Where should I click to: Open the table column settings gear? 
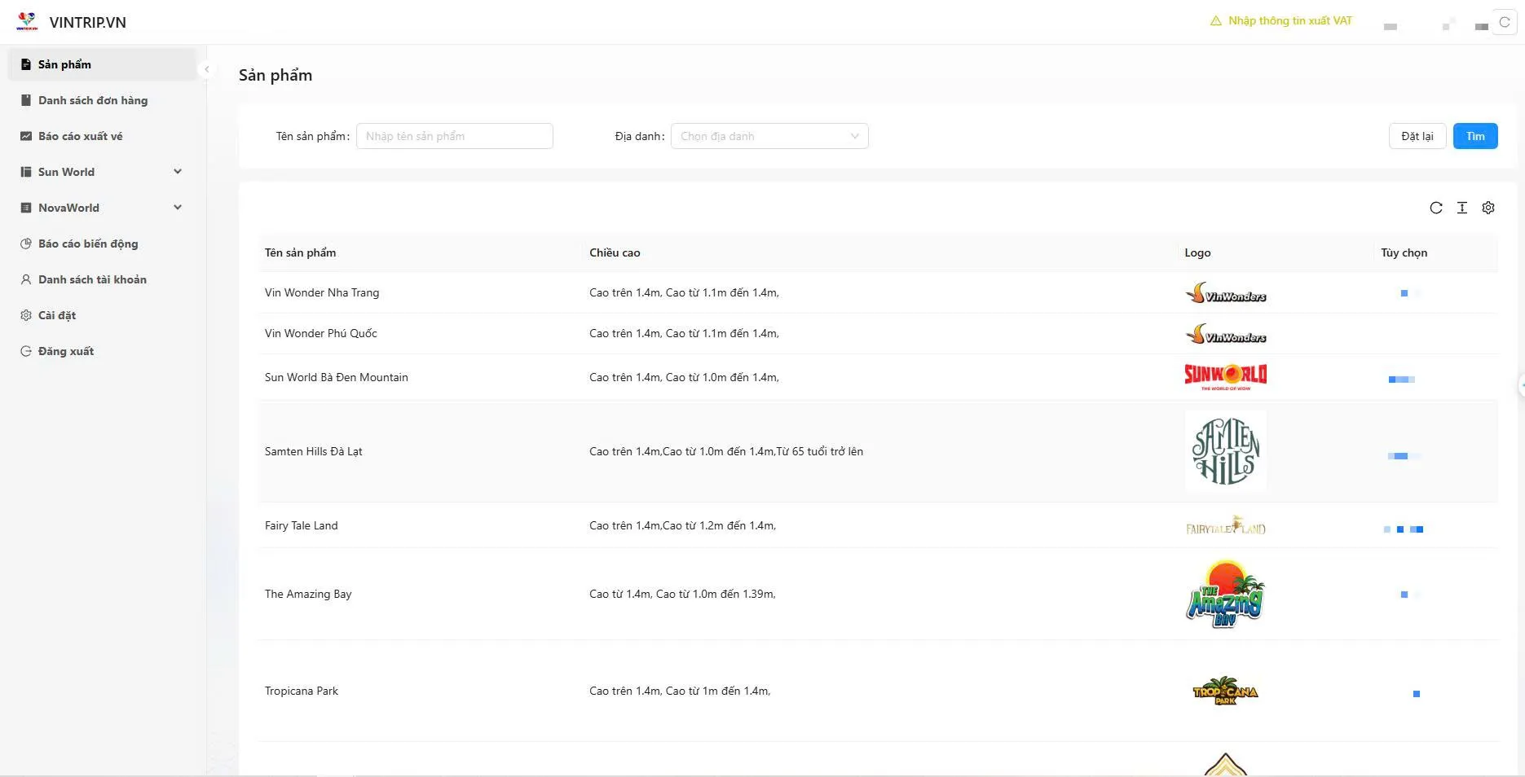[x=1488, y=208]
